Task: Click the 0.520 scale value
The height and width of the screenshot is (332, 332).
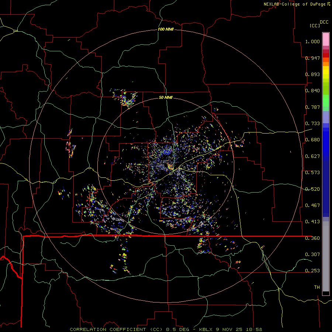Action: point(312,189)
